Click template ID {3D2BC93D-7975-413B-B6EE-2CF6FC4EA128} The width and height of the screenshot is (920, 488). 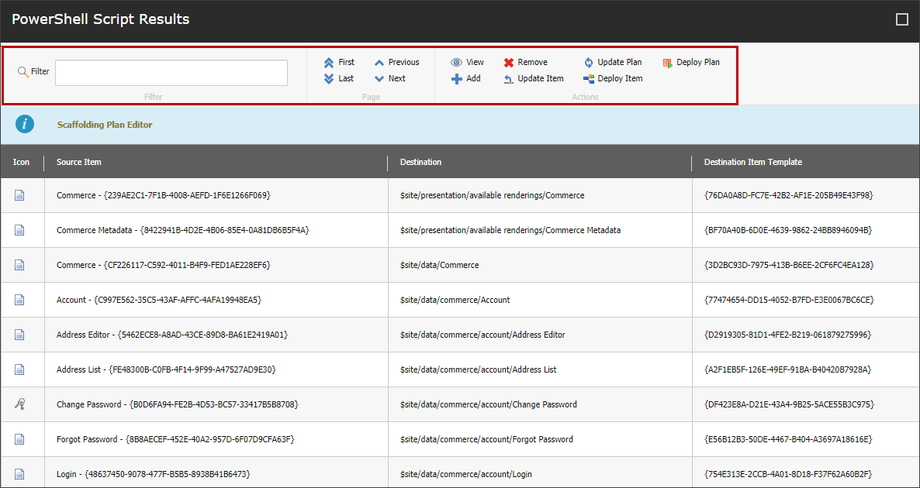click(x=789, y=265)
